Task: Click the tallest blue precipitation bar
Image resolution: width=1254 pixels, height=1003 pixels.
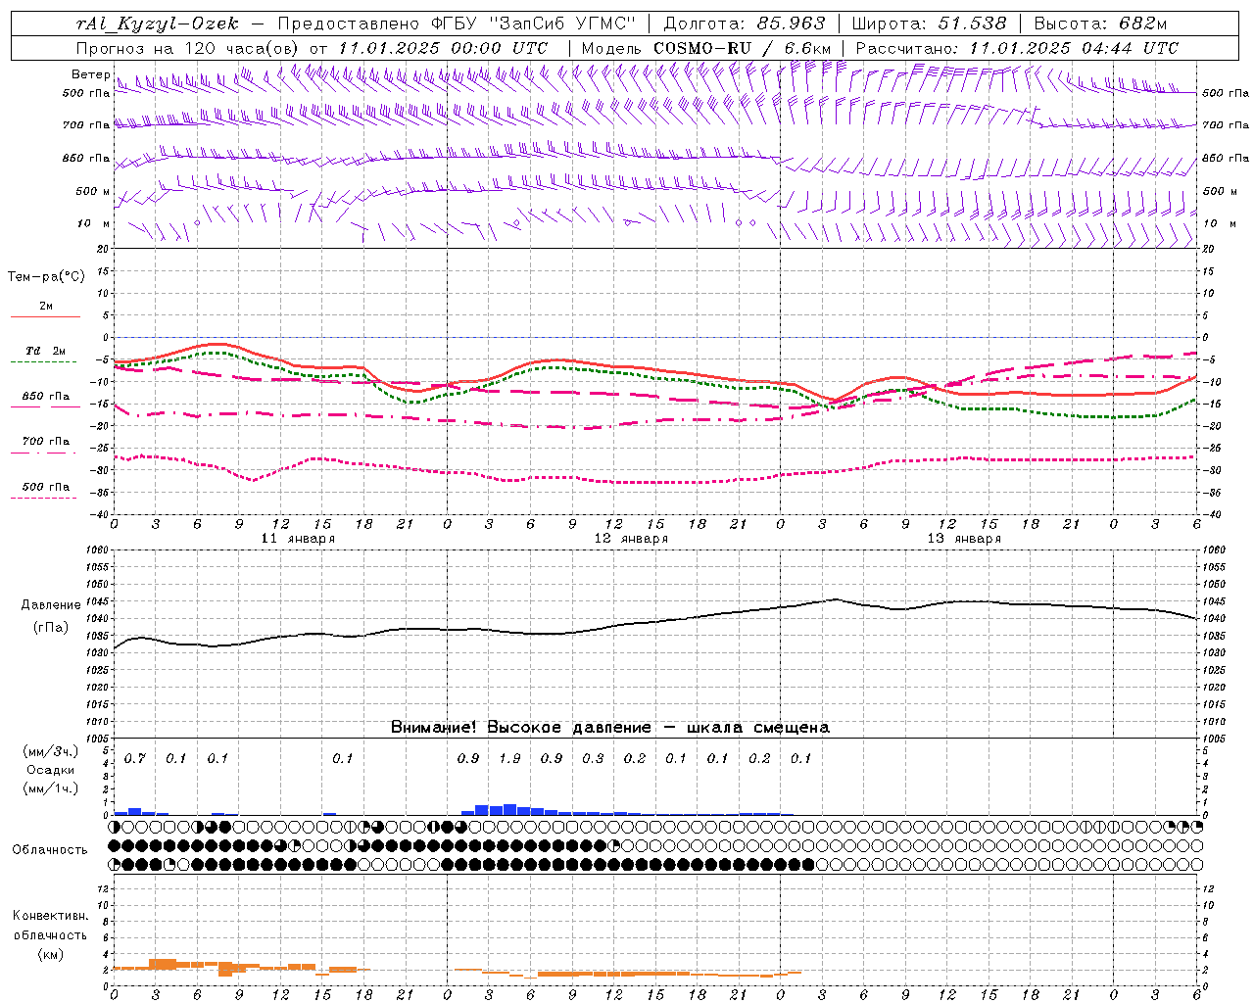Action: (x=509, y=809)
